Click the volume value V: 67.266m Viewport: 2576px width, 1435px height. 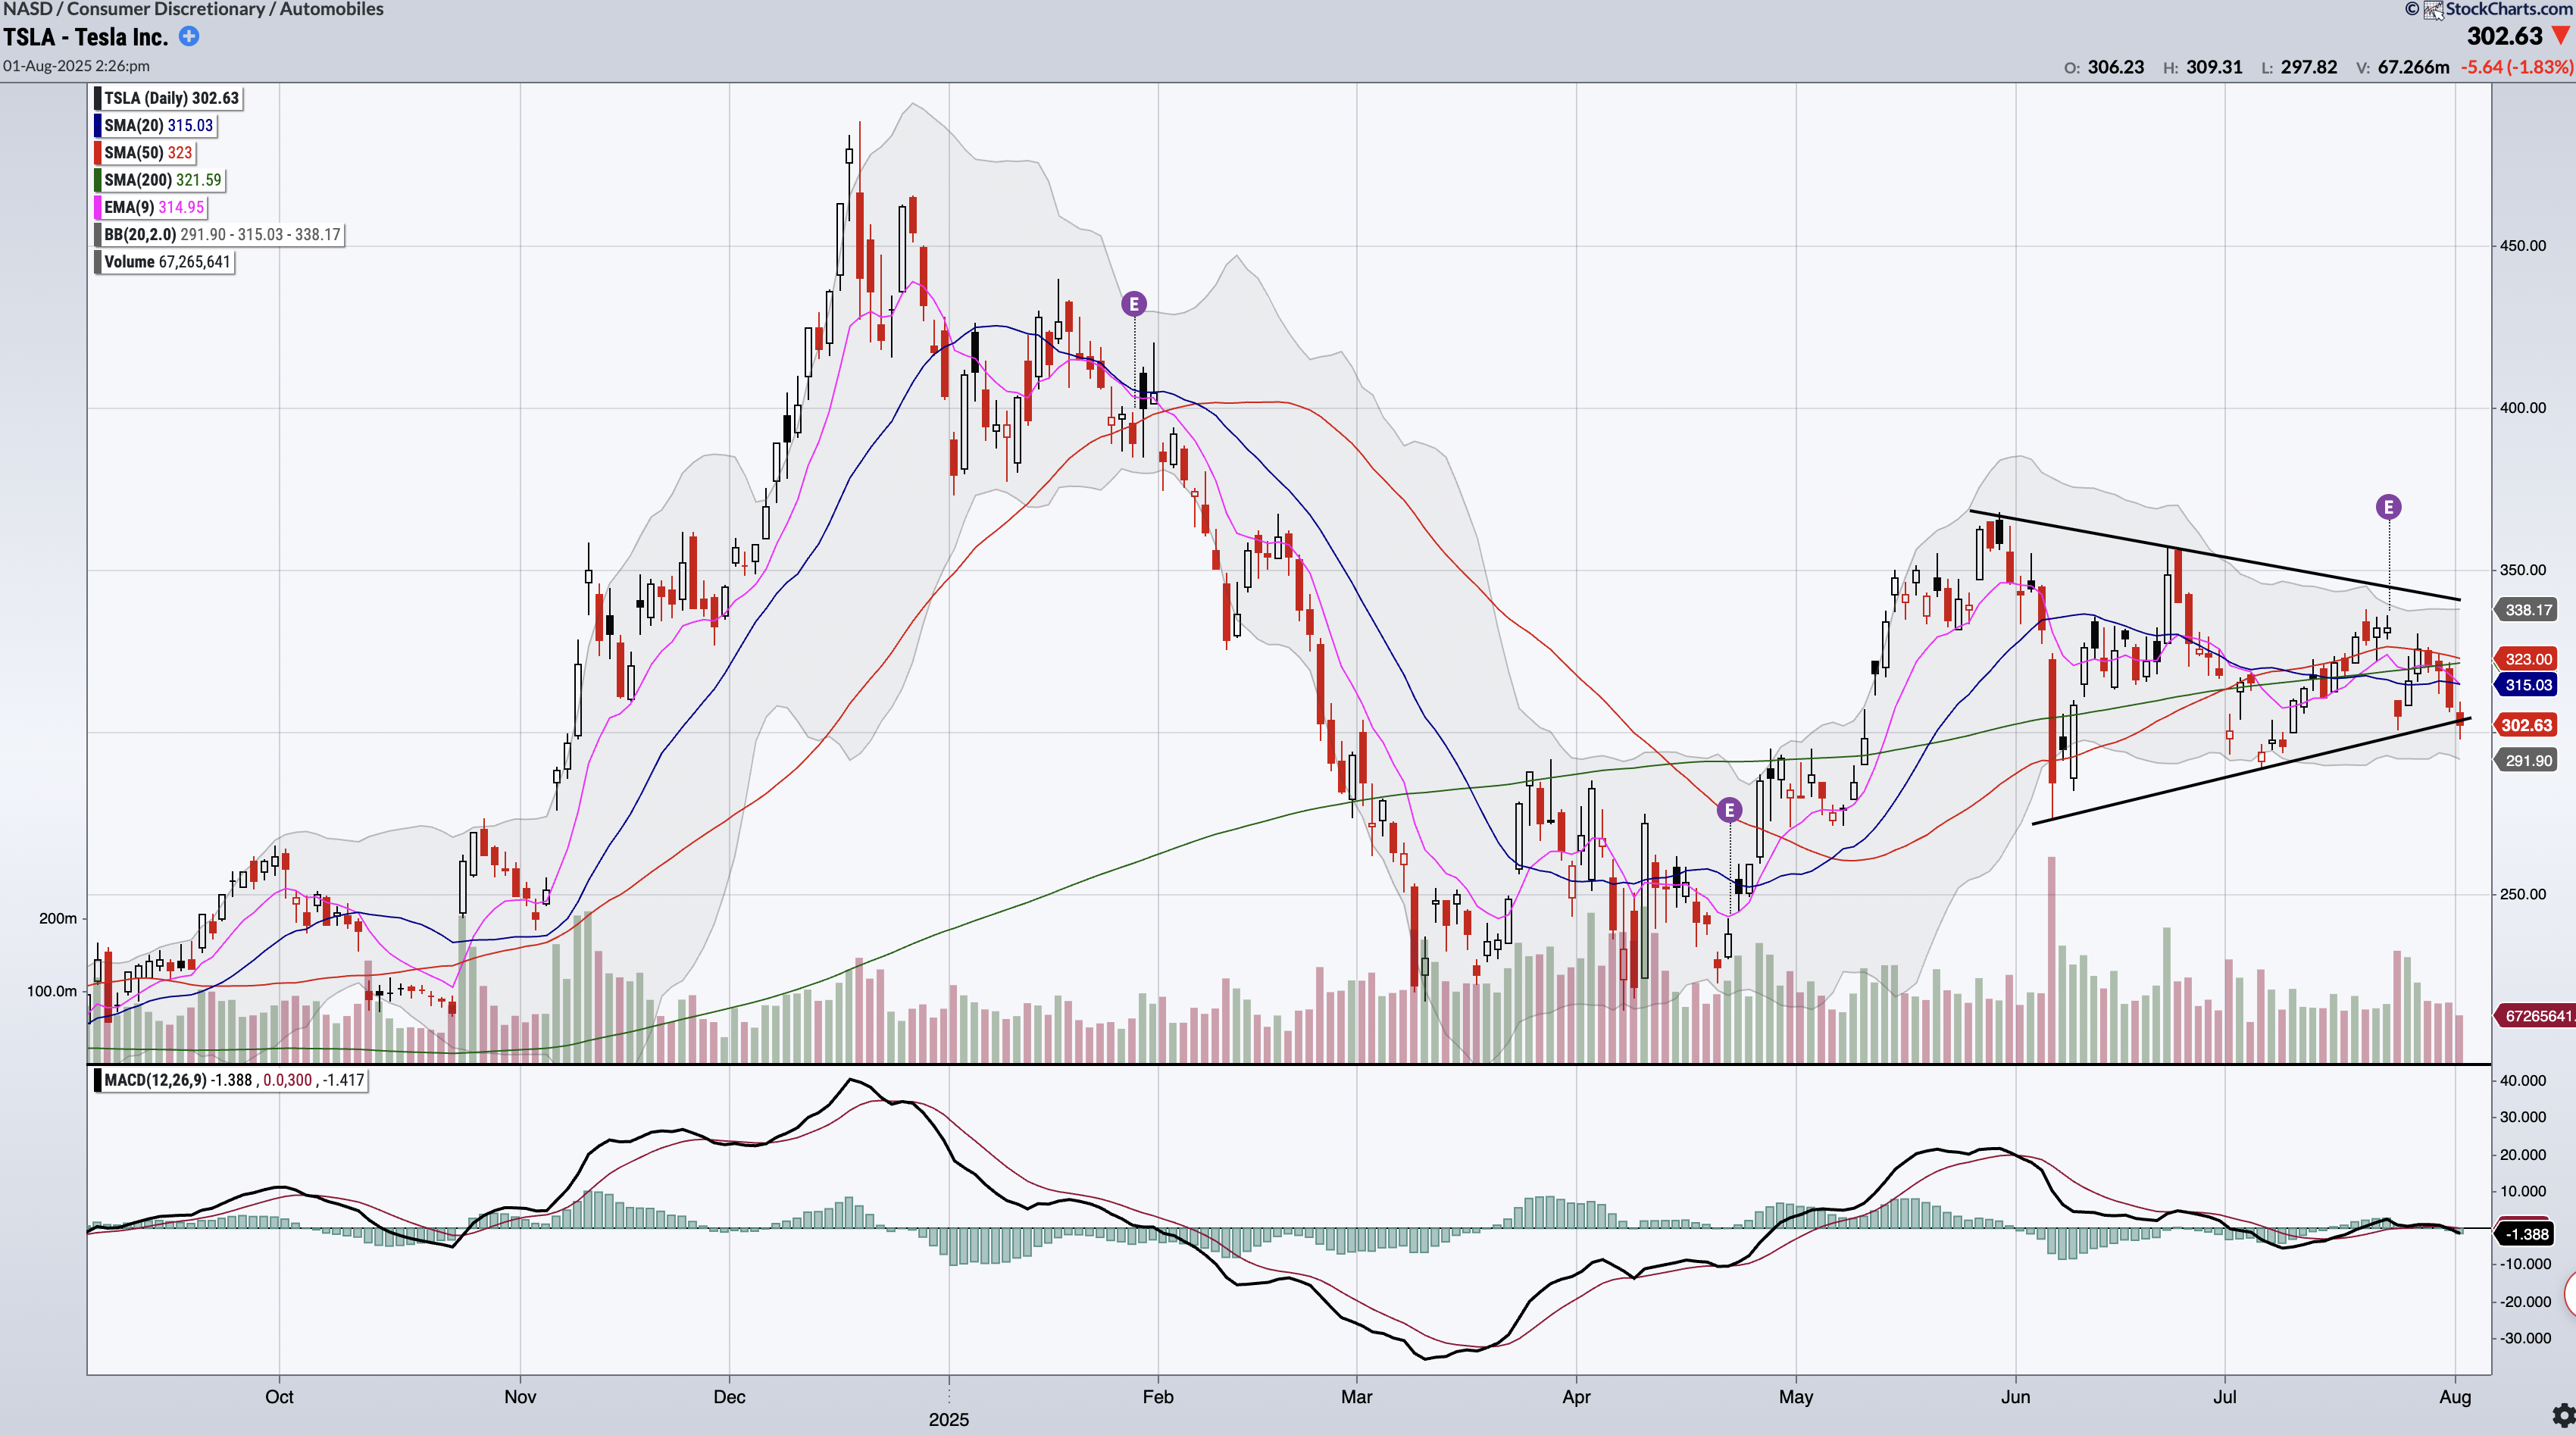[2402, 67]
